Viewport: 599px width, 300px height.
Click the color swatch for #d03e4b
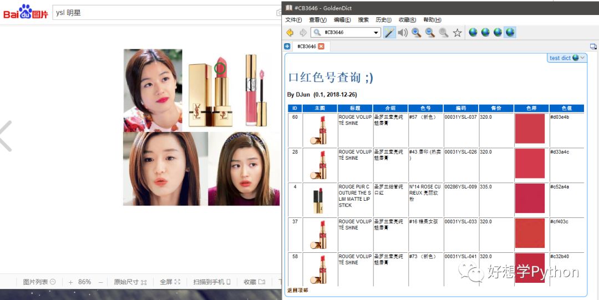(x=530, y=129)
